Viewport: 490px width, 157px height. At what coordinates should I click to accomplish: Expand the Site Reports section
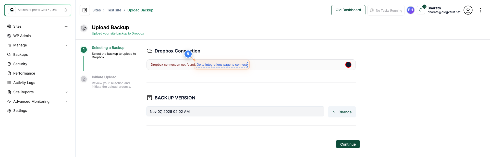click(x=67, y=92)
